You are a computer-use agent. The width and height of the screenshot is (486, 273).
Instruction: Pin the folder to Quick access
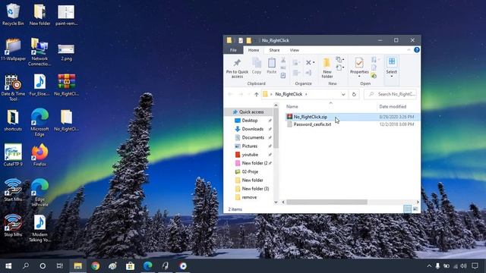237,68
